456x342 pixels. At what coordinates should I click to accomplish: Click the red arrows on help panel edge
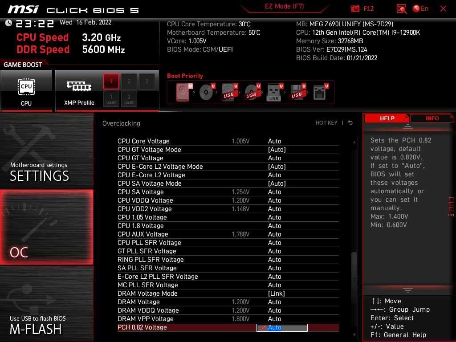point(451,215)
